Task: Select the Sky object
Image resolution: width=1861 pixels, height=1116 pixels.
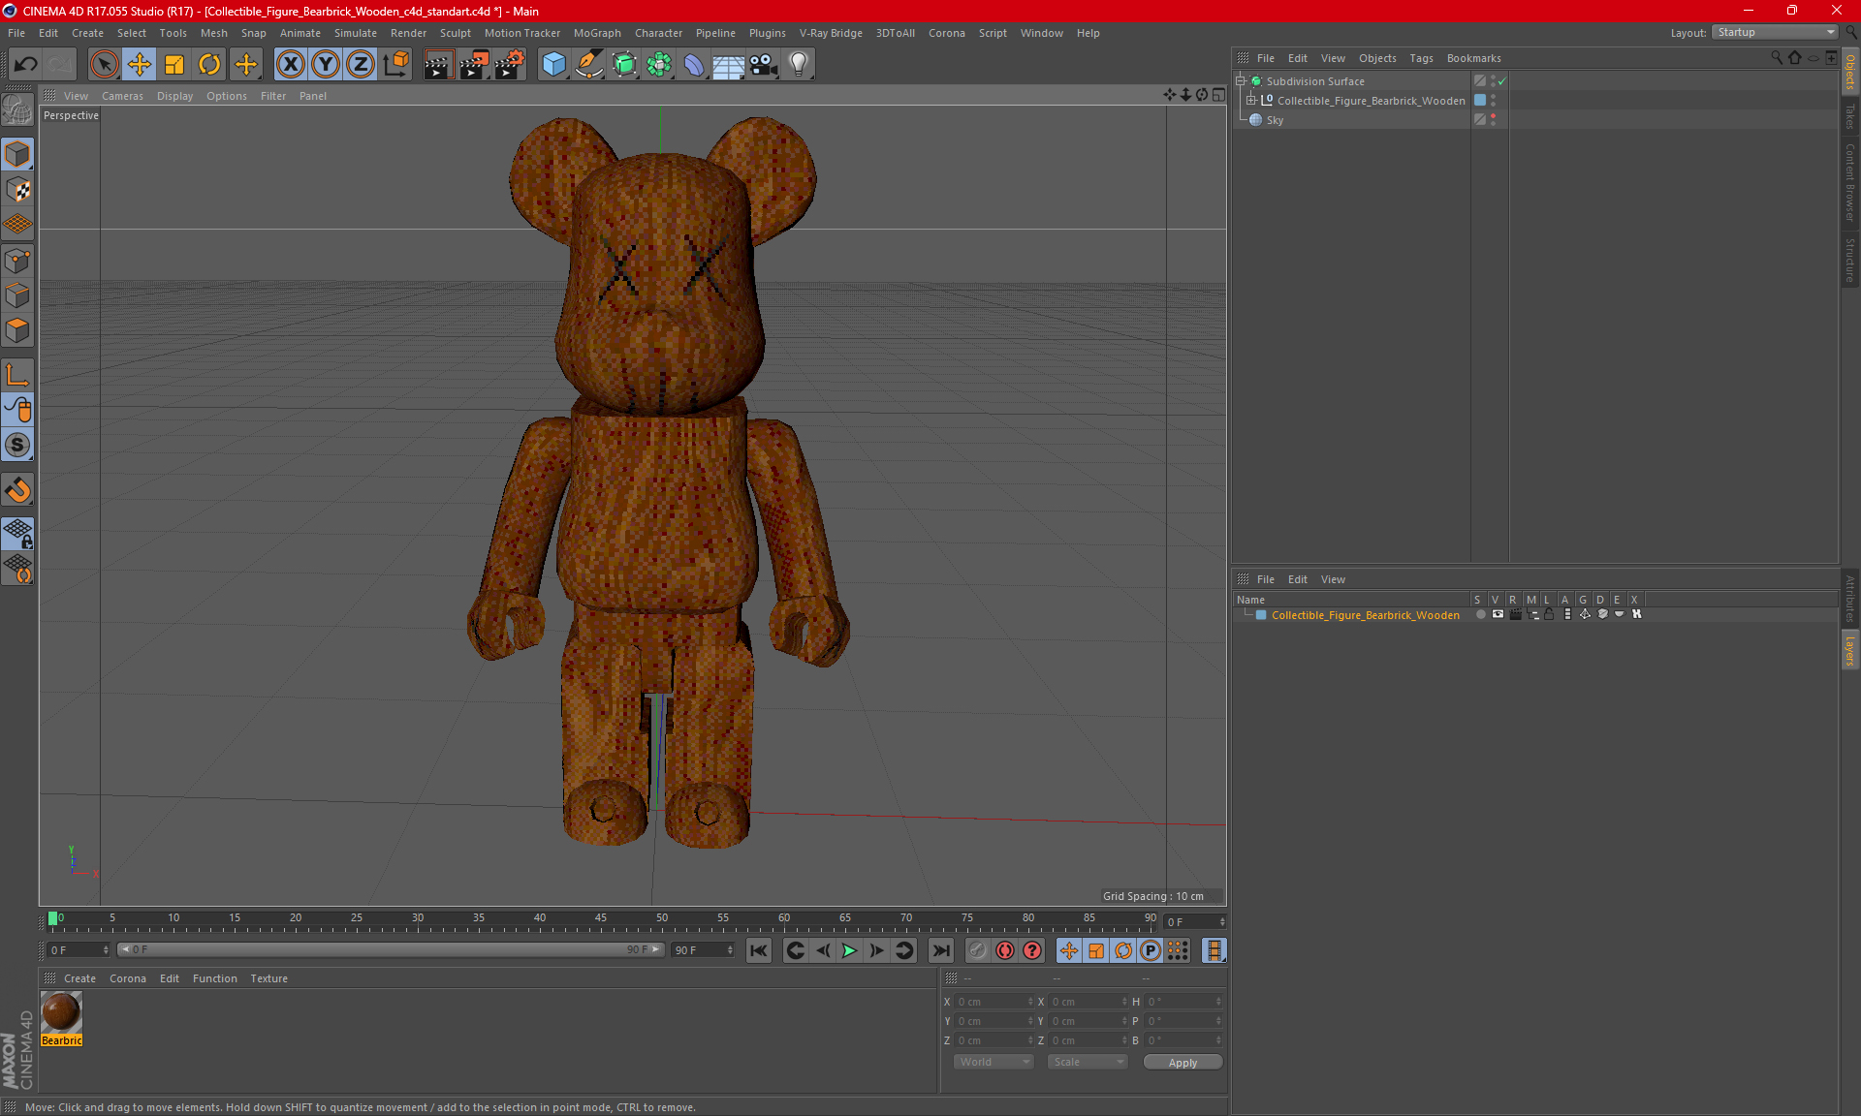Action: click(1275, 120)
